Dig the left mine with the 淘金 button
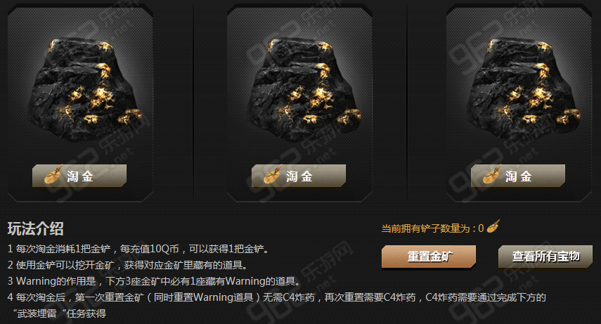601x324 pixels. click(79, 176)
